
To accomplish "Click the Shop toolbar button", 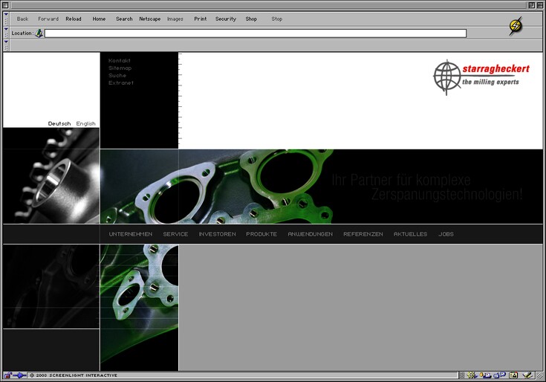I will tap(251, 19).
